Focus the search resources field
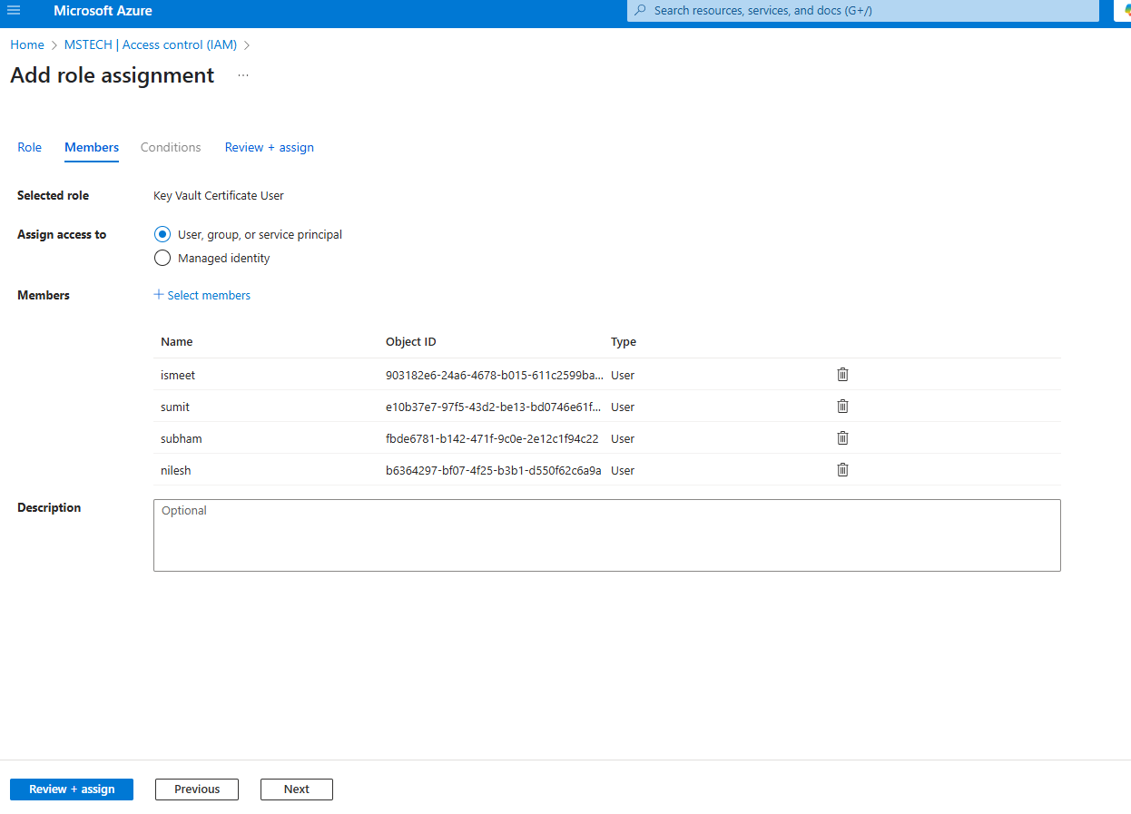Image resolution: width=1131 pixels, height=814 pixels. tap(862, 11)
